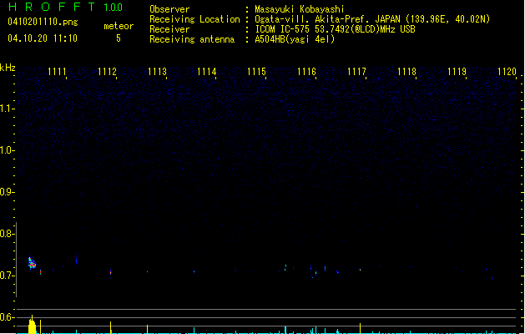The width and height of the screenshot is (525, 334).
Task: Select the observer name Masayuki Kobayashi
Action: 300,9
